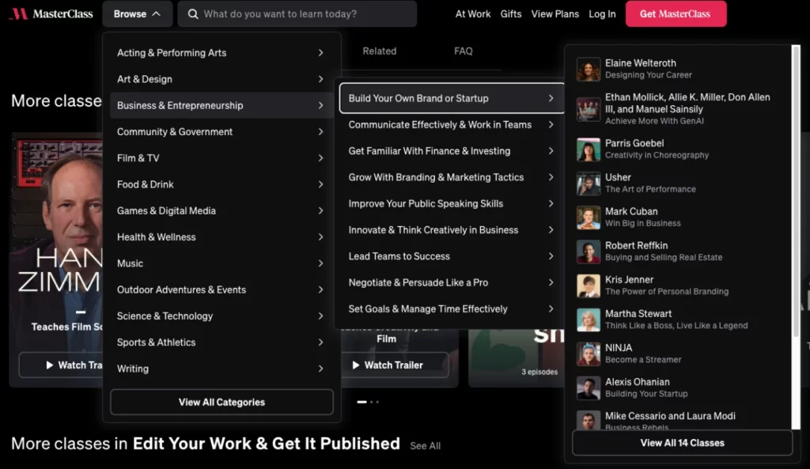Switch to the FAQ tab
The width and height of the screenshot is (810, 469).
click(x=464, y=51)
